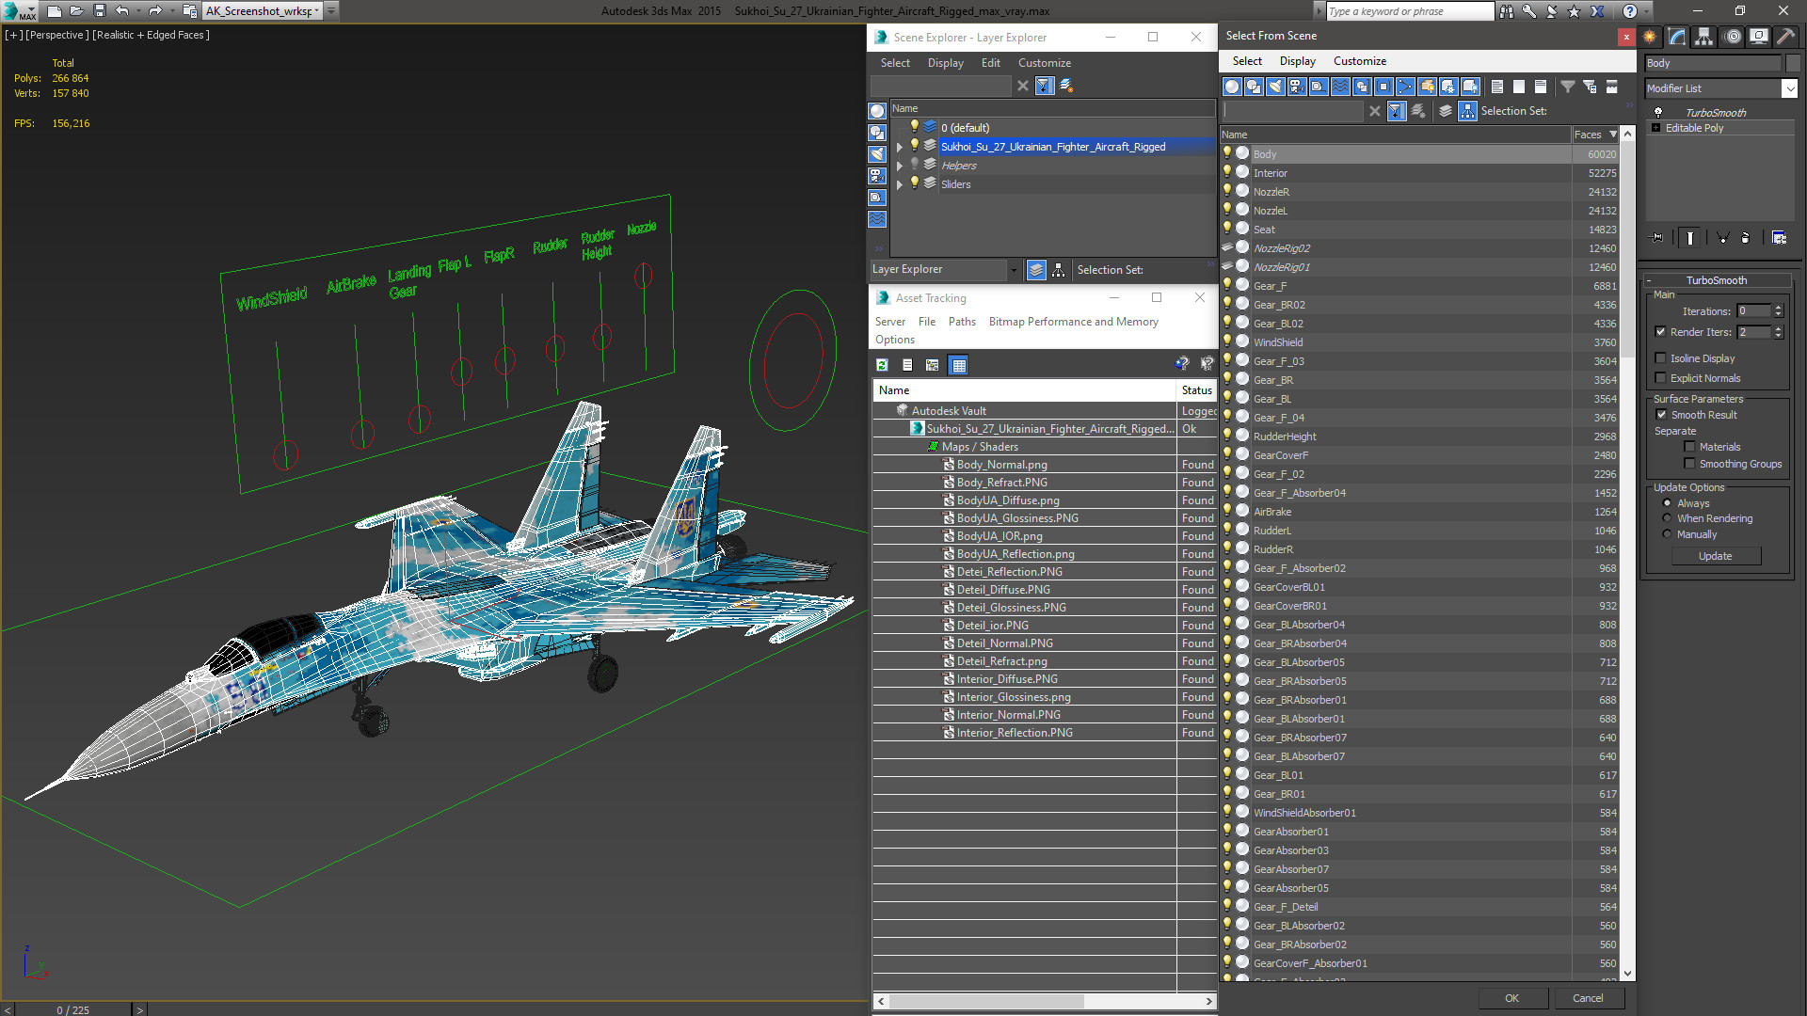Open the Create command panel tab

point(1650,37)
